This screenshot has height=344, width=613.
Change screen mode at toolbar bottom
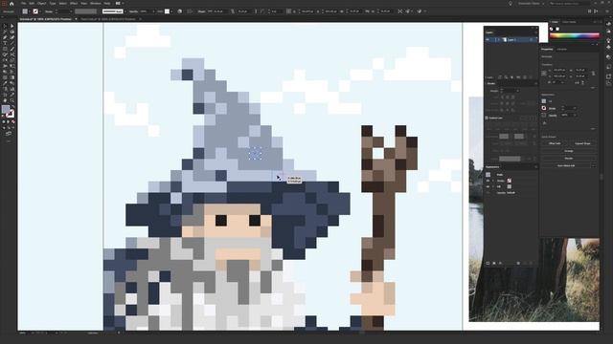click(x=9, y=134)
